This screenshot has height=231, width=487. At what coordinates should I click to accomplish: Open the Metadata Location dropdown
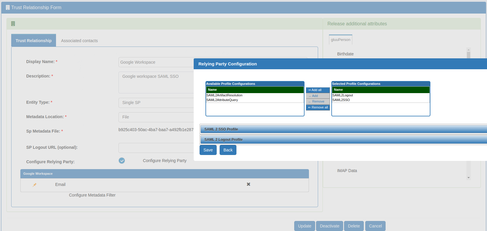coord(156,117)
